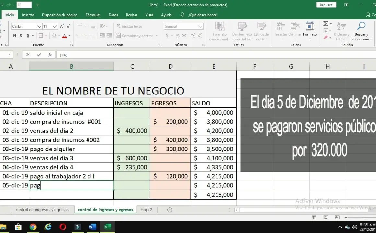Open the Revisar ribbon tab
This screenshot has width=376, height=233.
click(x=132, y=15)
